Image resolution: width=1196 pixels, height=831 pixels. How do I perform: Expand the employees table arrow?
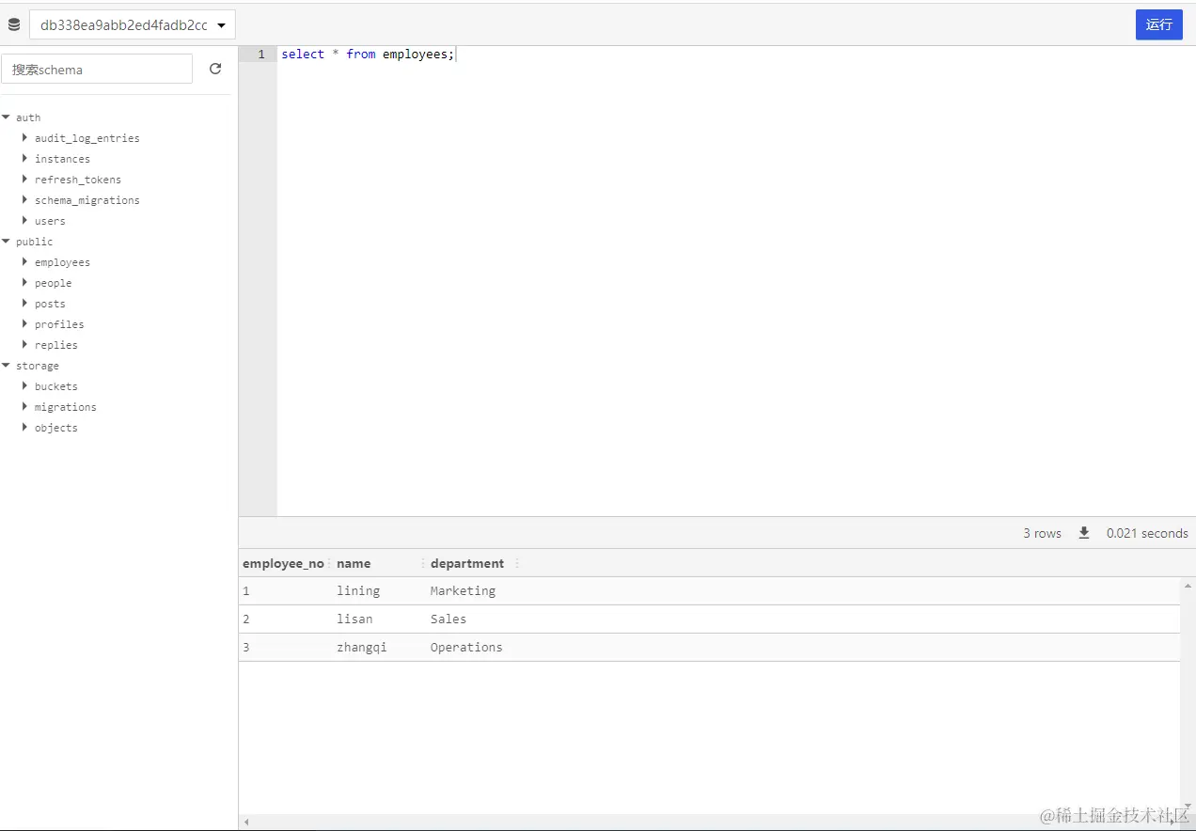coord(25,261)
